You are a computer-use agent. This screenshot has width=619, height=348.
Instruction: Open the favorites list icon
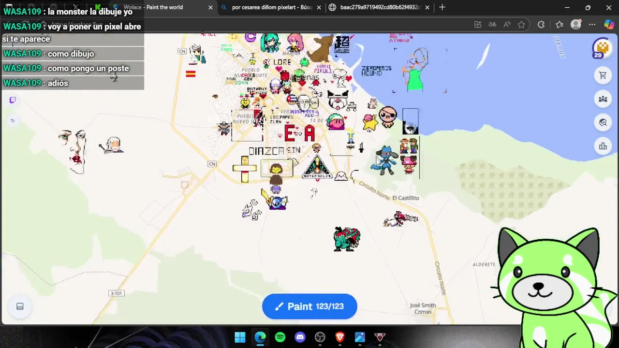point(559,25)
